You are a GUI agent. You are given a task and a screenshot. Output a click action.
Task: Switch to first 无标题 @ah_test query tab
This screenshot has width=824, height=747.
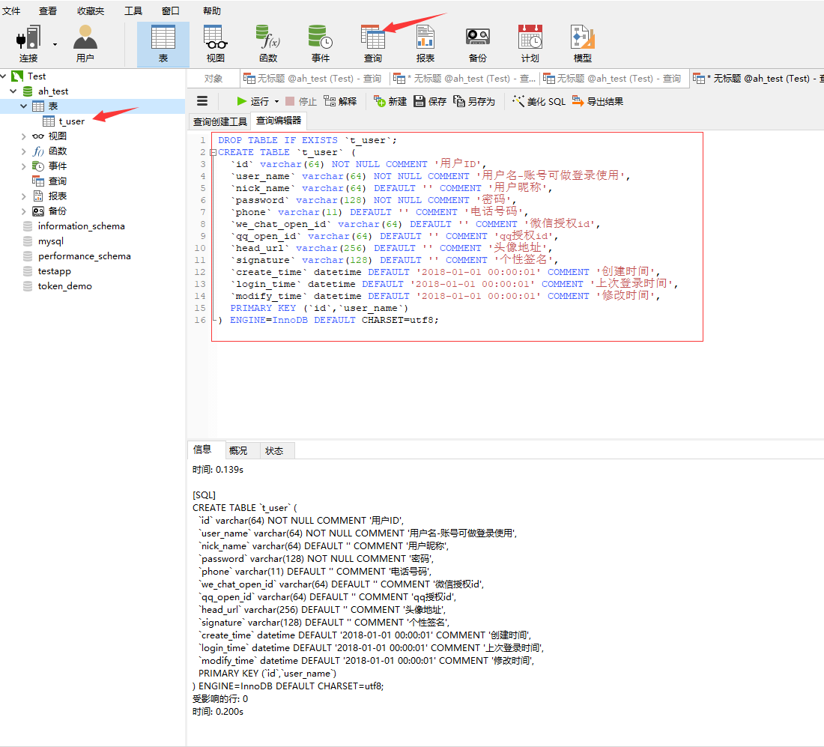click(x=313, y=79)
